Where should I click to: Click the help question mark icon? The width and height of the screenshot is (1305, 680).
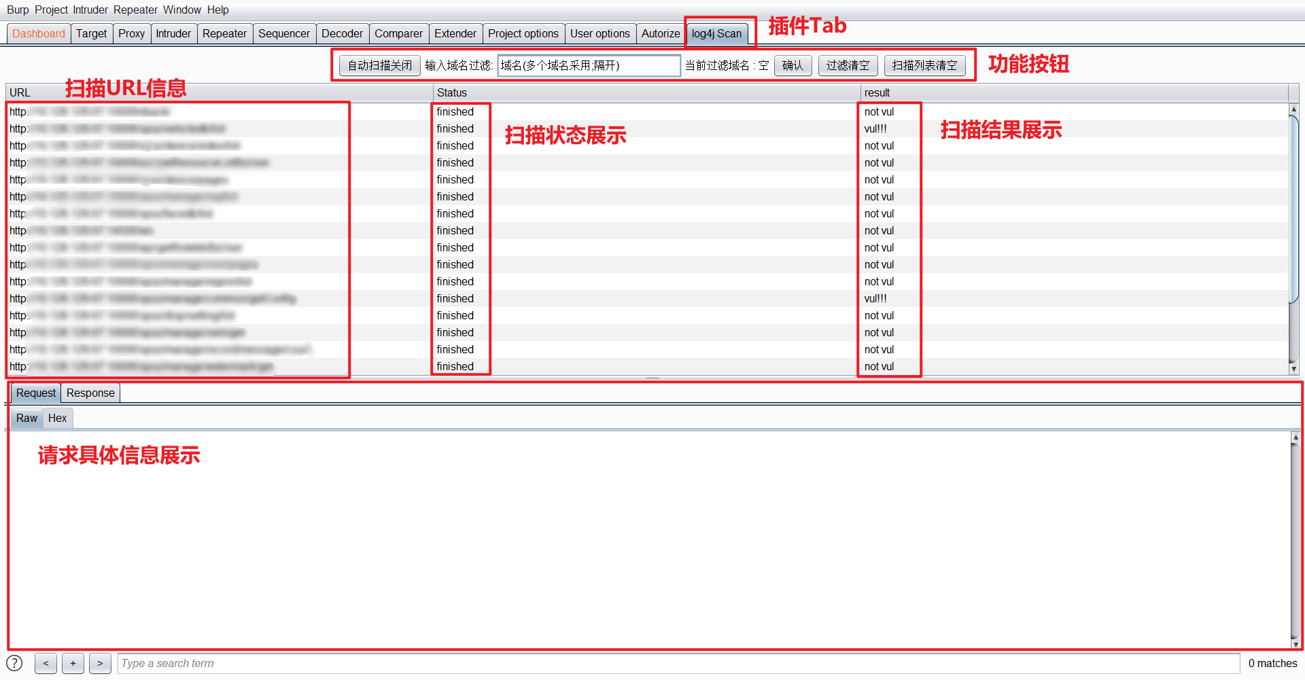[14, 664]
